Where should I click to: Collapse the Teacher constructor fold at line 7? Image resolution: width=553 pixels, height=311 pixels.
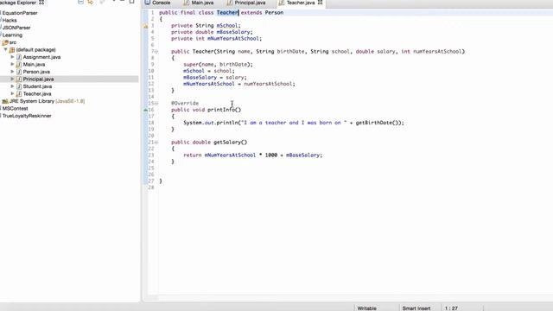coord(156,52)
